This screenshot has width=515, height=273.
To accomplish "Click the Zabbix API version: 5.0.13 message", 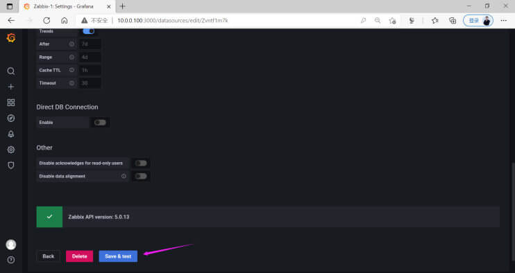I will click(x=99, y=217).
